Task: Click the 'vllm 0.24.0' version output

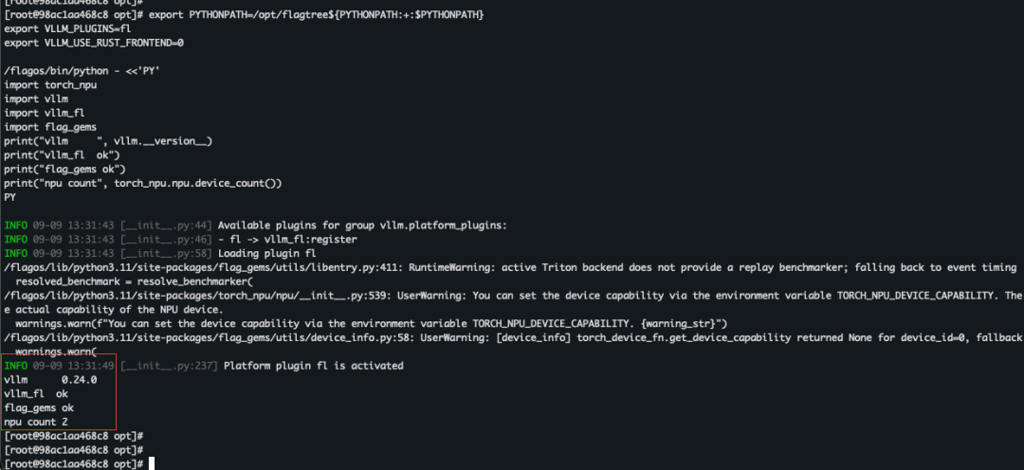Action: (x=51, y=379)
